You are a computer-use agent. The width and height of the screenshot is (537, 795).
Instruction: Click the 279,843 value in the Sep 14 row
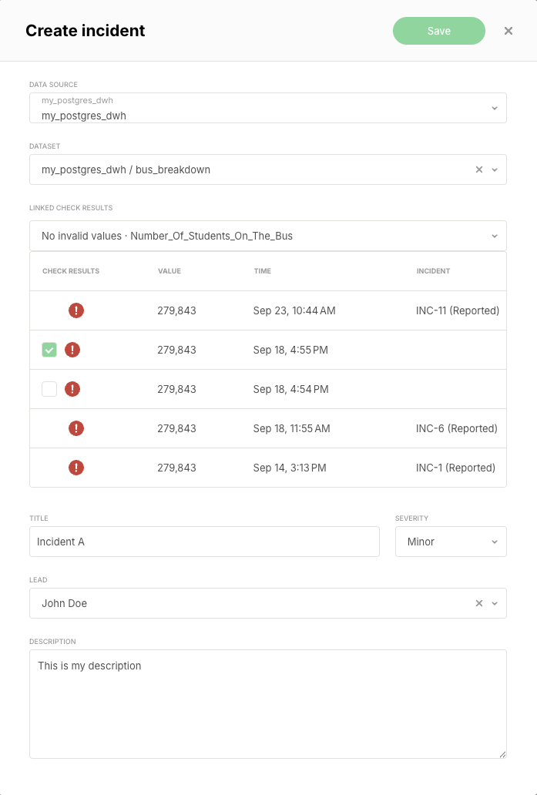(x=176, y=468)
